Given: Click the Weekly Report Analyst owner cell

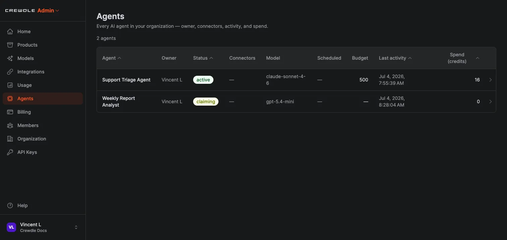Looking at the screenshot, I should (x=172, y=102).
